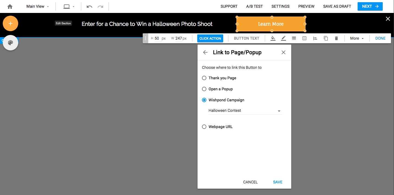Image resolution: width=394 pixels, height=195 pixels.
Task: Select the Webpage URL radio button
Action: [204, 127]
